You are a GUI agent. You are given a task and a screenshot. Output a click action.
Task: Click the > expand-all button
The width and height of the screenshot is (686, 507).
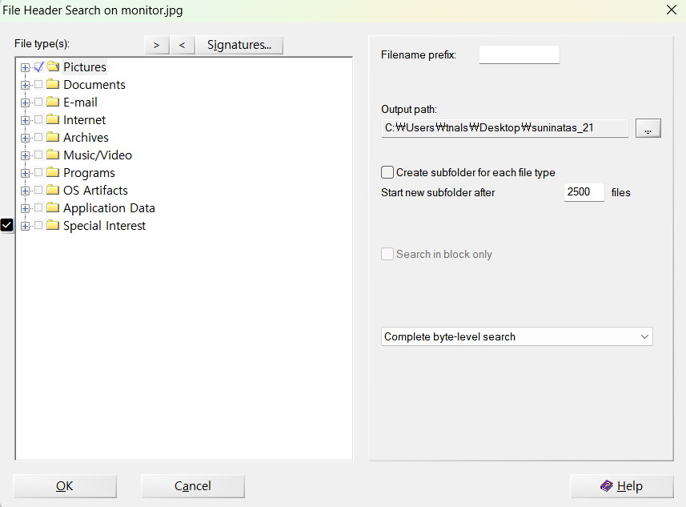click(x=157, y=45)
